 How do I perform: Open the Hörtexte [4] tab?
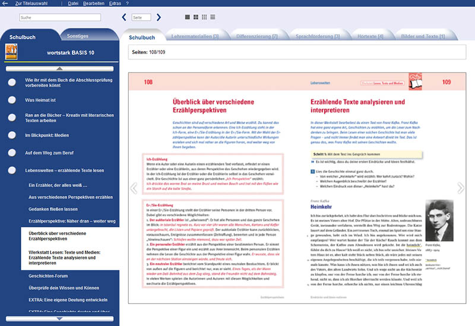(370, 36)
